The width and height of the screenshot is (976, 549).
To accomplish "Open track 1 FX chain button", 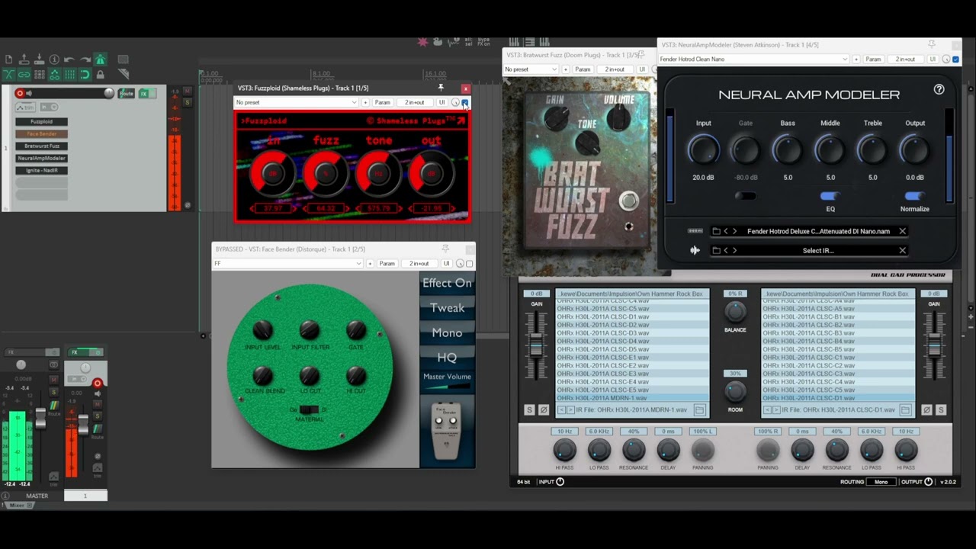I will point(143,93).
